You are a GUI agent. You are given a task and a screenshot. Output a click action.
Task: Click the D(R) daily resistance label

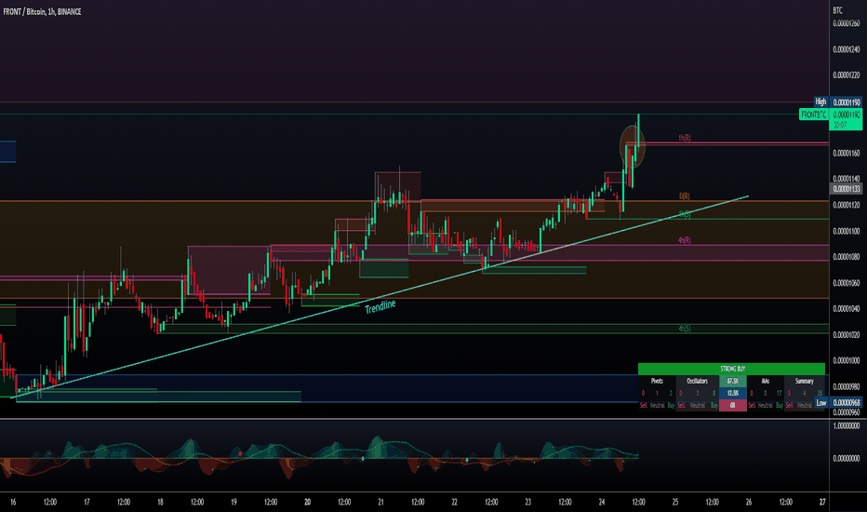pos(684,196)
